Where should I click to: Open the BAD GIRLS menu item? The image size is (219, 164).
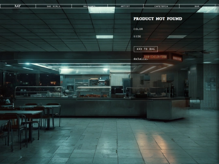[54, 6]
